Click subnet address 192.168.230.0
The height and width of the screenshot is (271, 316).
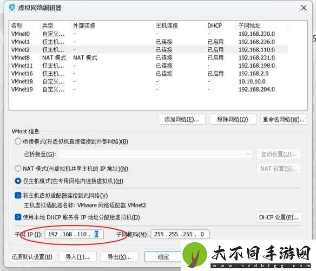[256, 34]
